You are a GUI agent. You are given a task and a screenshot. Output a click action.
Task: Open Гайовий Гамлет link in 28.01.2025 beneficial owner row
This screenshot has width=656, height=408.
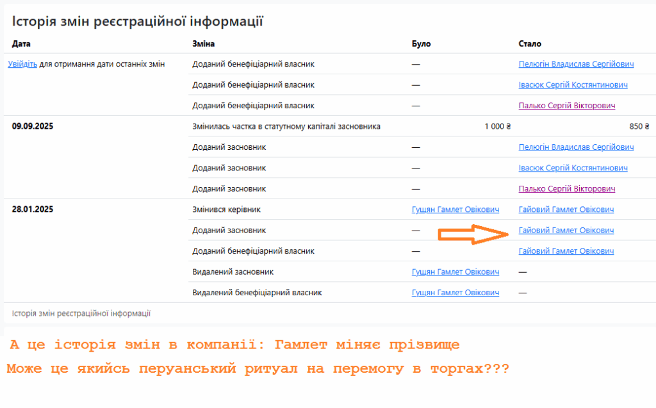point(566,251)
